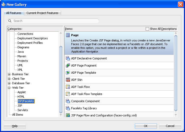Switch to the All Features tab
The width and height of the screenshot is (185, 132).
14,13
